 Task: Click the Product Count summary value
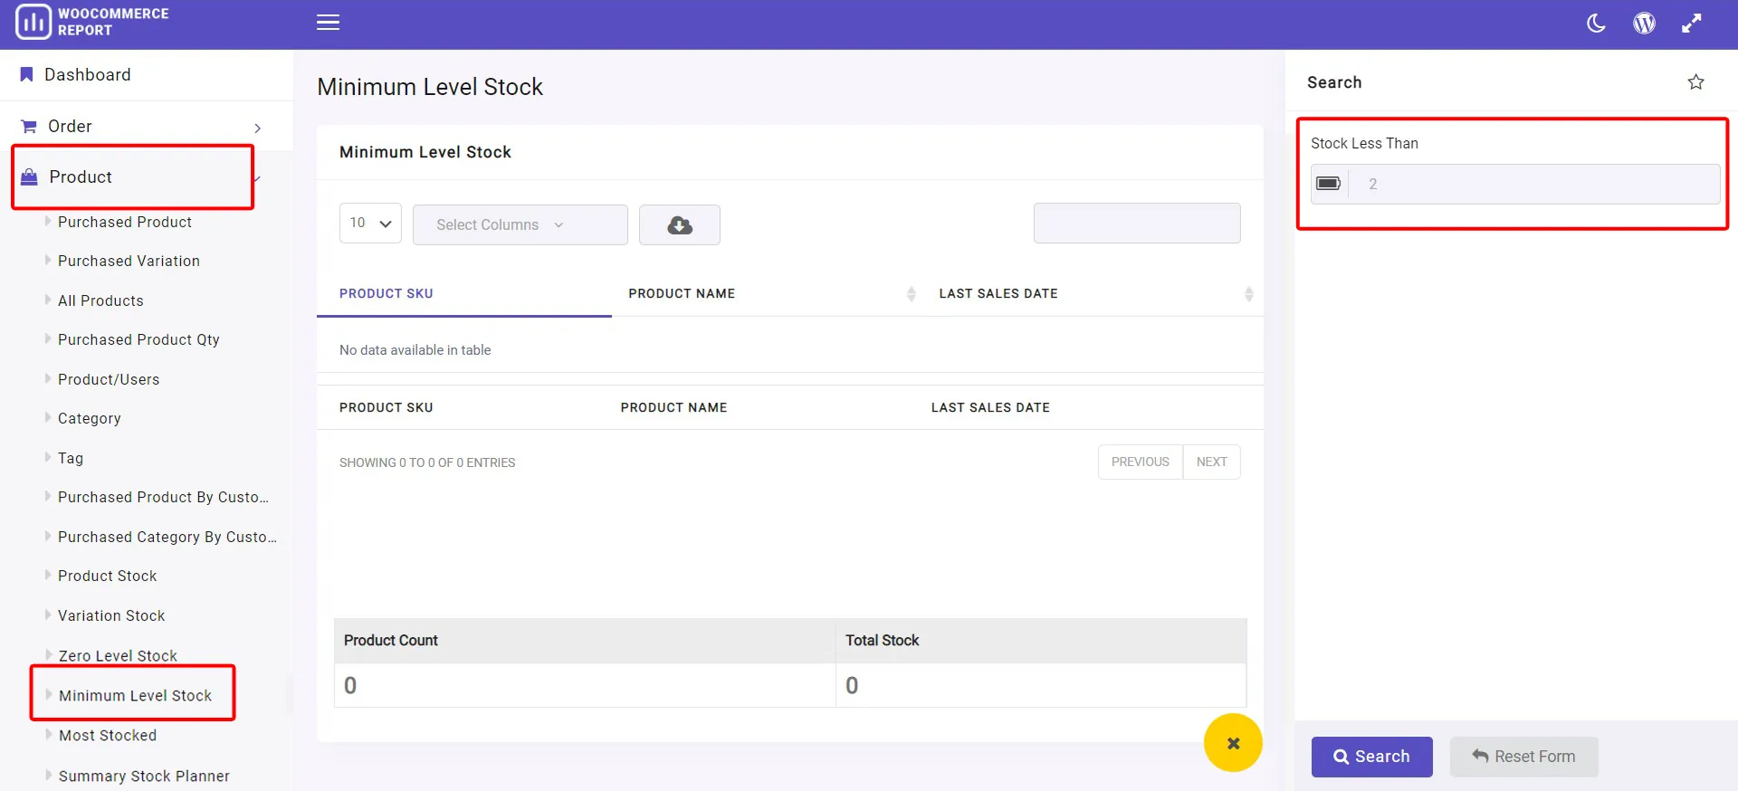[x=350, y=685]
